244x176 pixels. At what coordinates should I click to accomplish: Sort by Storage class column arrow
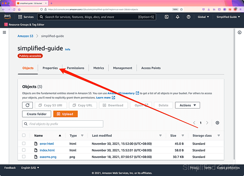tap(219, 135)
